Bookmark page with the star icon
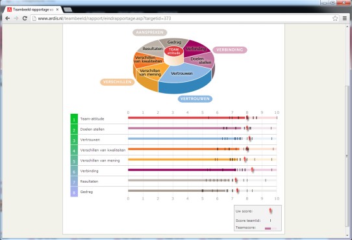Viewport: 352px width, 240px height. [335, 18]
